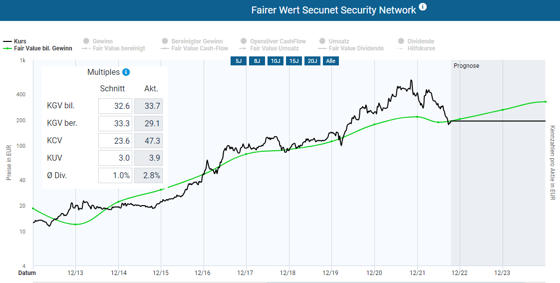Click the Alle range button

click(x=330, y=61)
